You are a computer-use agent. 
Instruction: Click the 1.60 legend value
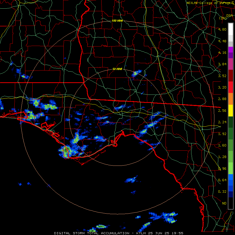coord(222,145)
